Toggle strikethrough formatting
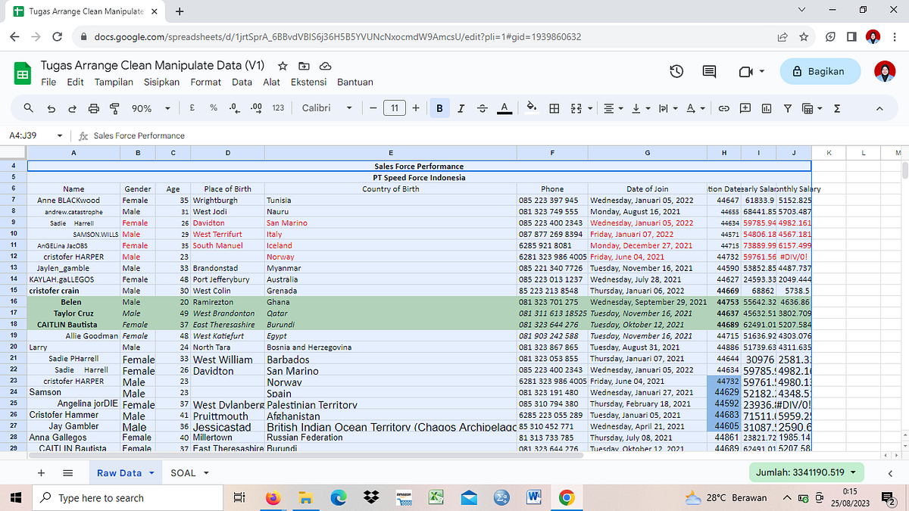 coord(482,107)
